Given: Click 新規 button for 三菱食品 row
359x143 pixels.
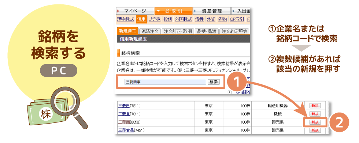Looking at the screenshot, I should pyautogui.click(x=315, y=131).
